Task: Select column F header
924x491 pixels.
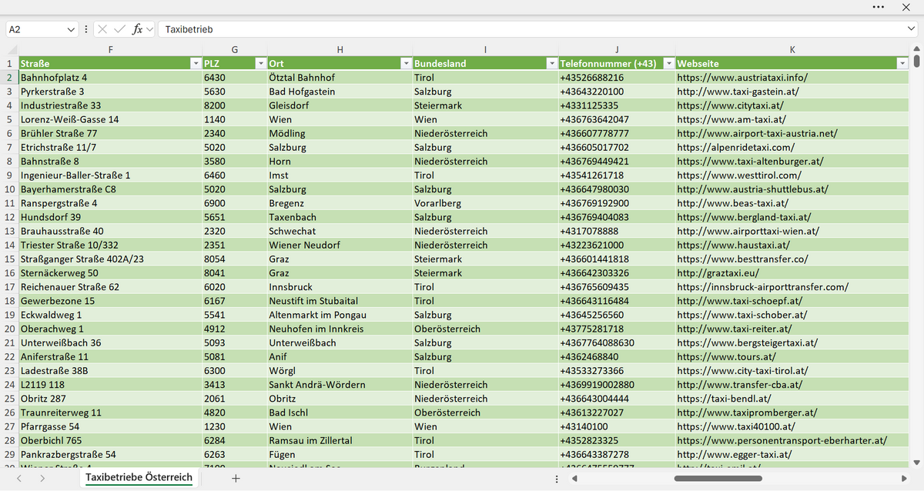Action: (x=110, y=49)
